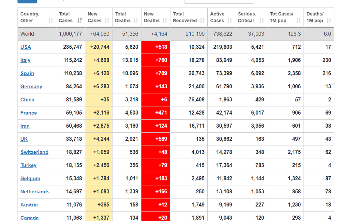341x221 pixels.
Task: Click Total Cases sort arrow icon
Action: point(79,21)
